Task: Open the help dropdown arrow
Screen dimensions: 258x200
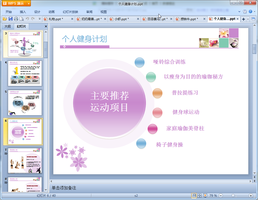Action: coord(254,12)
